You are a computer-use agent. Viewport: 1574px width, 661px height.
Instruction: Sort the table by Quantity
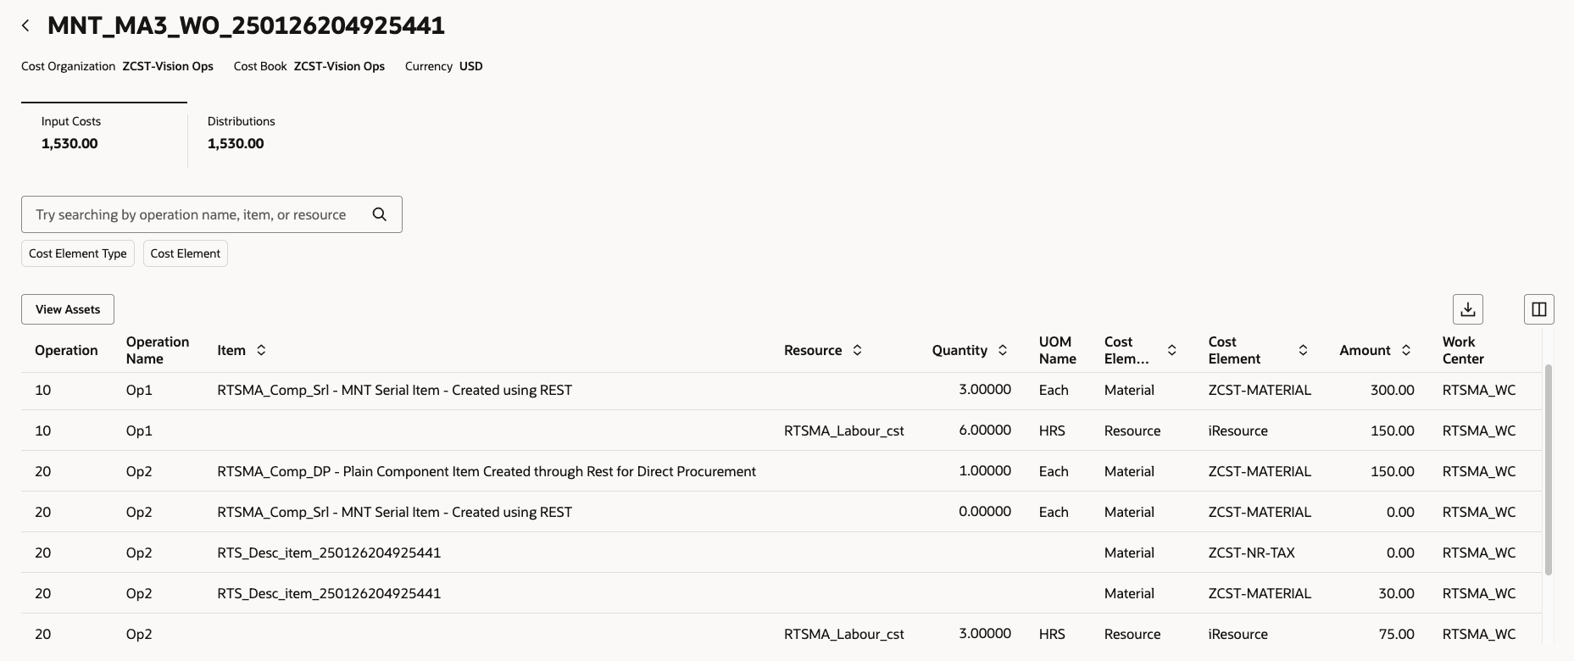pyautogui.click(x=1003, y=349)
